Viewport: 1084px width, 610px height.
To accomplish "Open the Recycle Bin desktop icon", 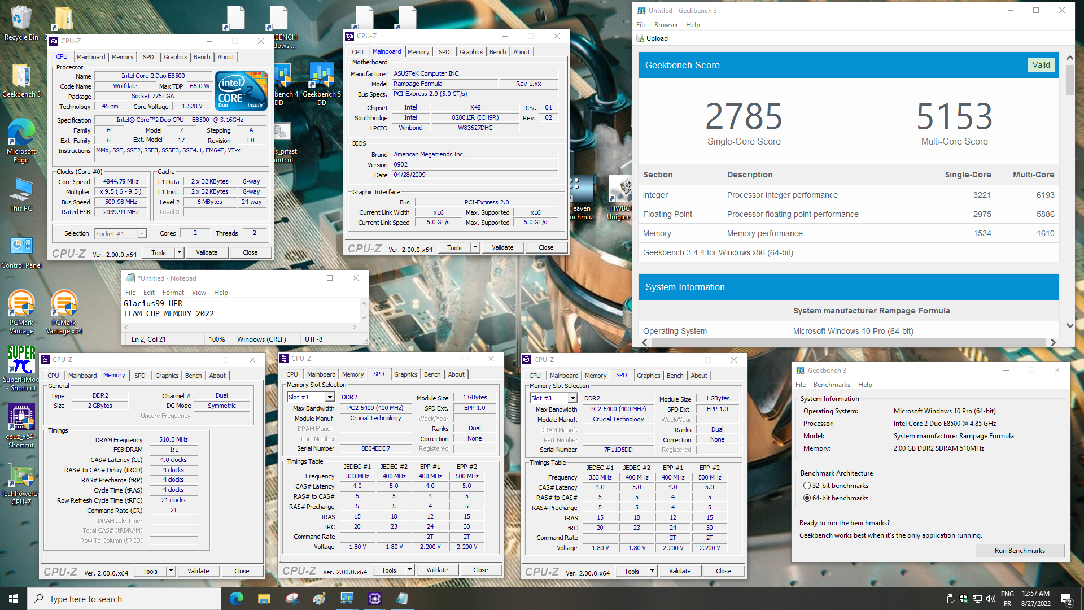I will click(21, 23).
